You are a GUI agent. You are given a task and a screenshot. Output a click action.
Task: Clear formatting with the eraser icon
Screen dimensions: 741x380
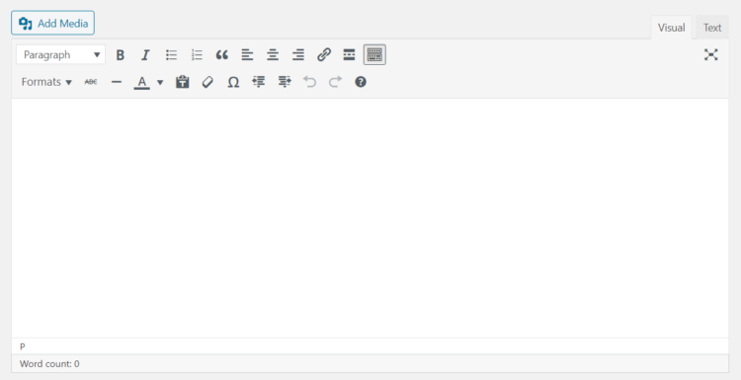[x=207, y=82]
